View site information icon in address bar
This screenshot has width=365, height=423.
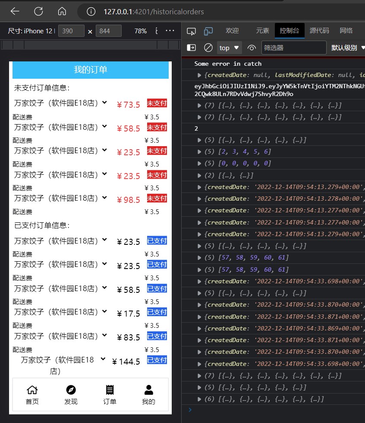pyautogui.click(x=91, y=12)
